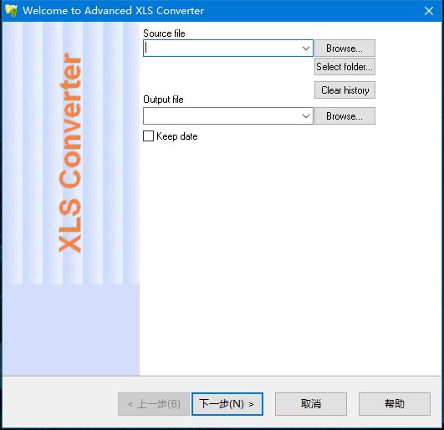
Task: Cancel the wizard with 取消
Action: tap(310, 404)
